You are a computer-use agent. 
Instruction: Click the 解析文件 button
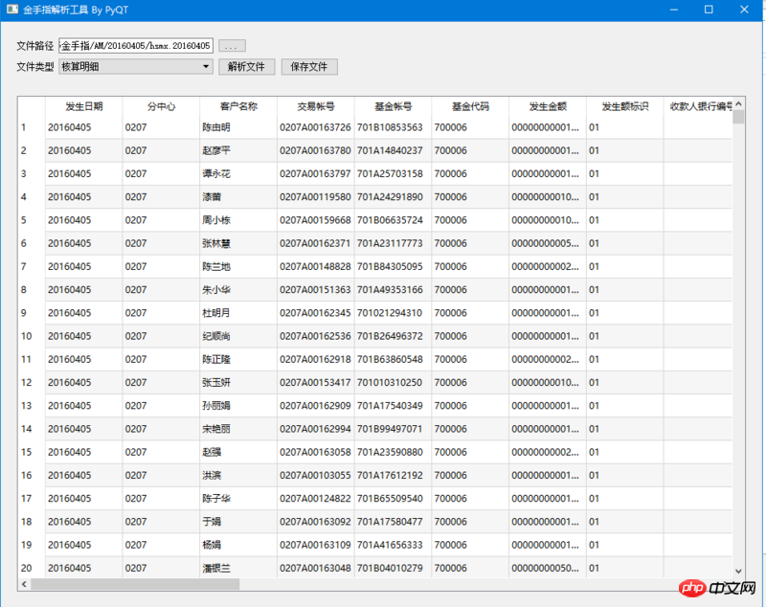tap(247, 67)
